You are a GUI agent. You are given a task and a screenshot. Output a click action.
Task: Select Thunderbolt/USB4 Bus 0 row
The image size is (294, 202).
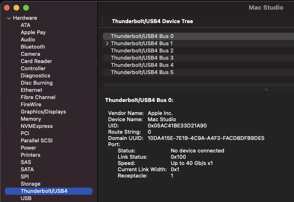(x=198, y=36)
